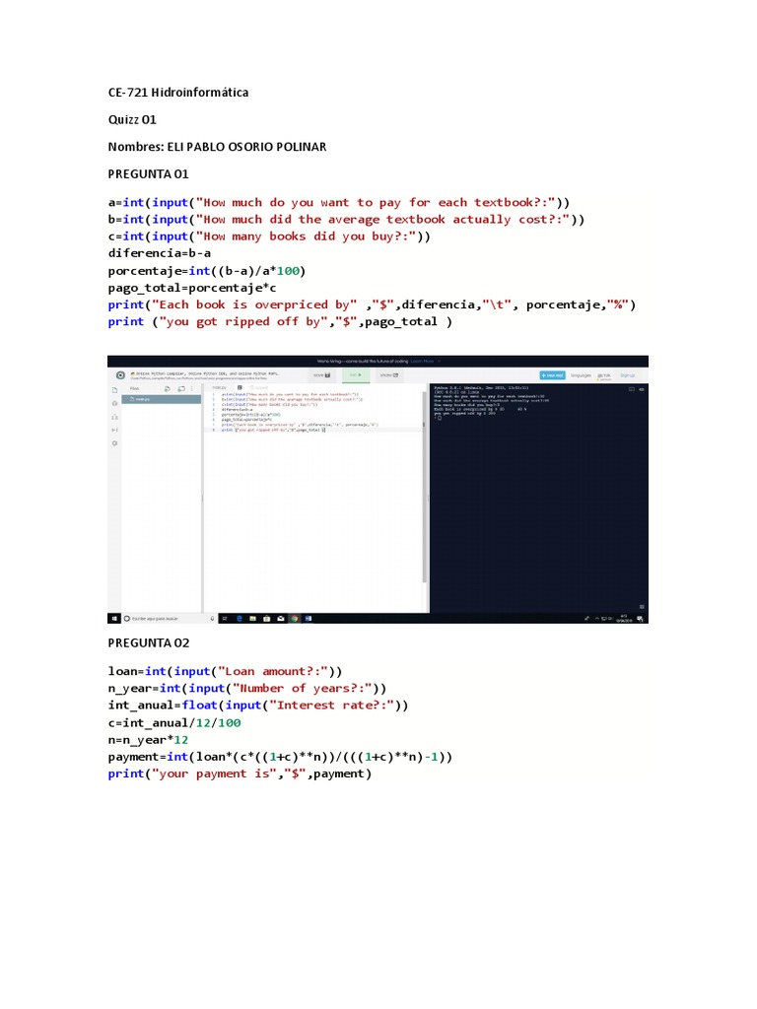The width and height of the screenshot is (757, 1009).
Task: Click the 'c=int_anual/12/100' code line
Action: (174, 722)
